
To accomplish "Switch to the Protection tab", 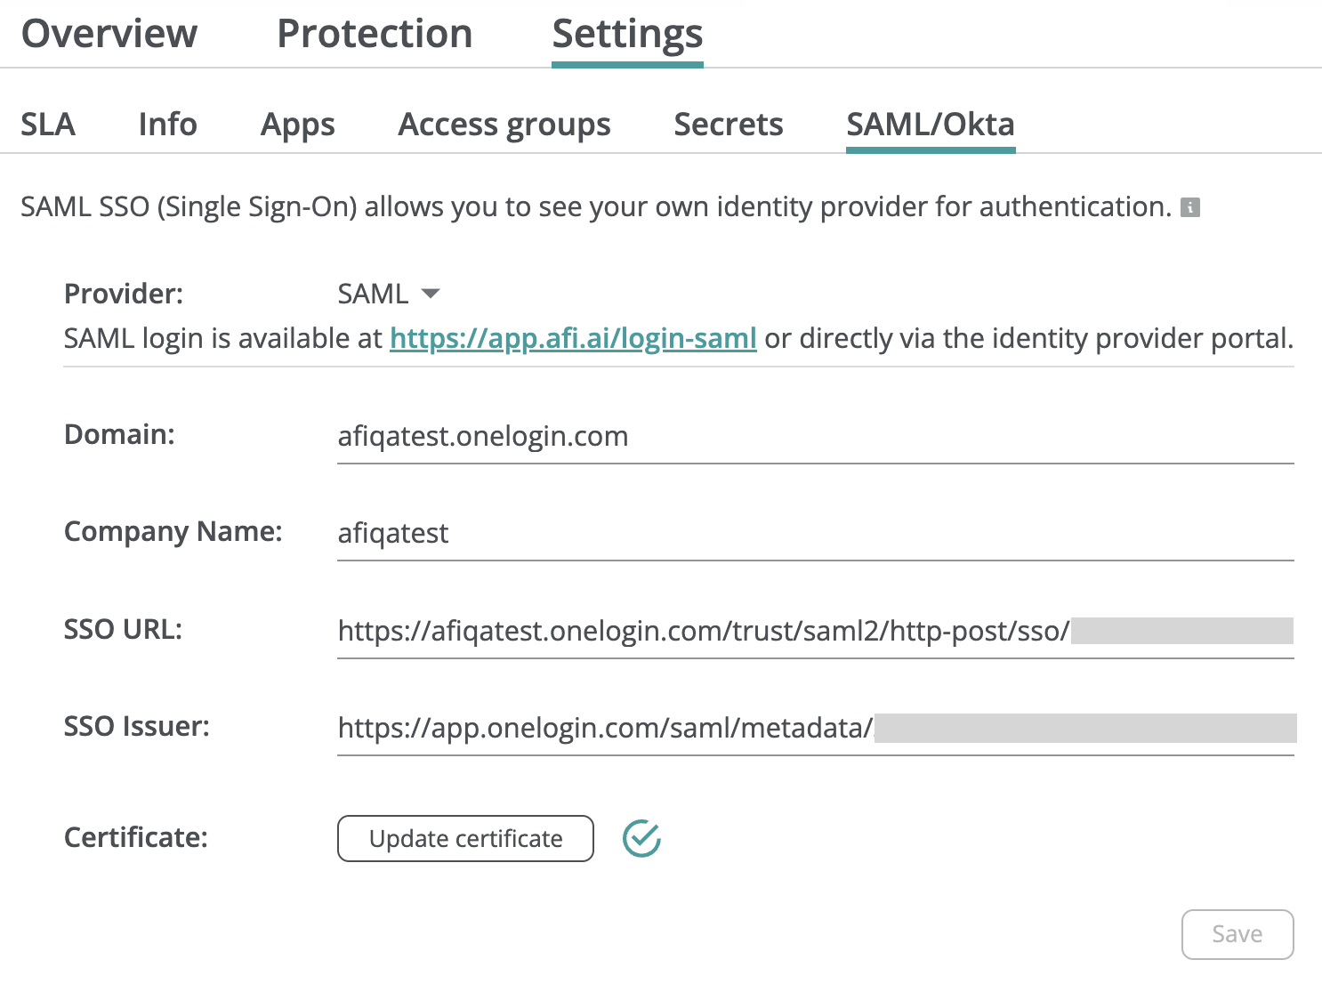I will 375,34.
